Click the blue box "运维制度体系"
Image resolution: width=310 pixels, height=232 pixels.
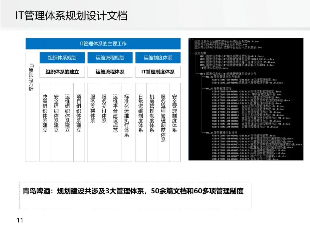point(158,58)
